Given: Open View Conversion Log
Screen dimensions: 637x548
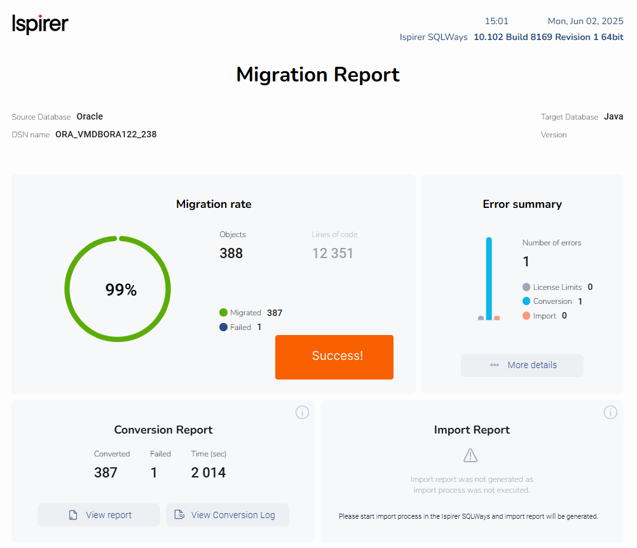Looking at the screenshot, I should [227, 514].
